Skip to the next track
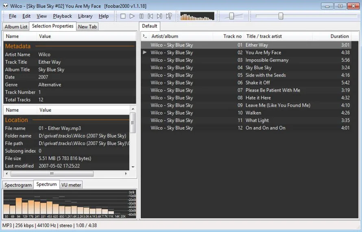The width and height of the screenshot is (362, 232). point(159,16)
